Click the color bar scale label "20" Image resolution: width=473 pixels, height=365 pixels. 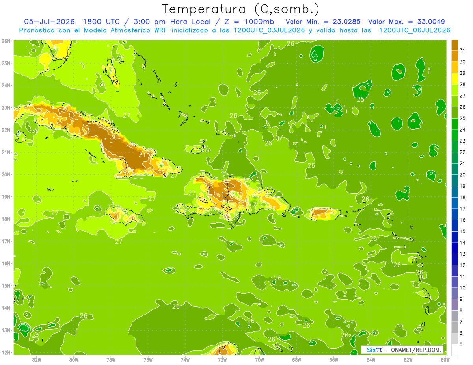pyautogui.click(x=463, y=175)
